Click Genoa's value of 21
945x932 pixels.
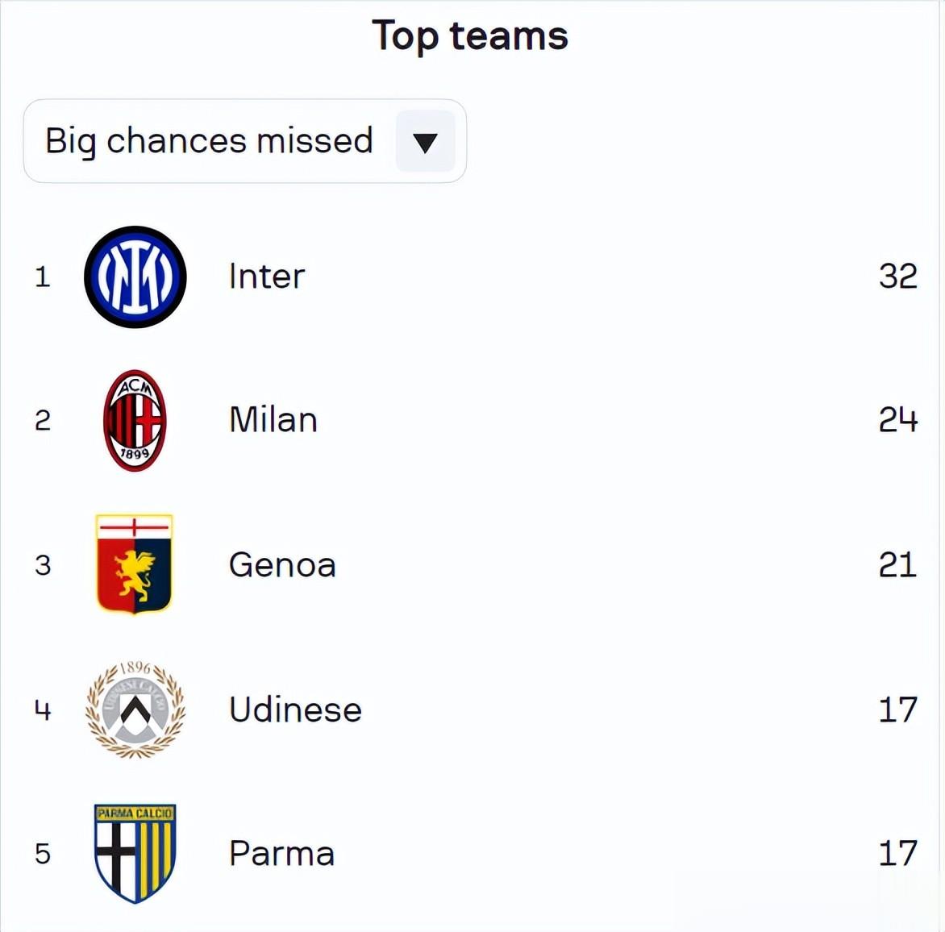click(x=897, y=564)
